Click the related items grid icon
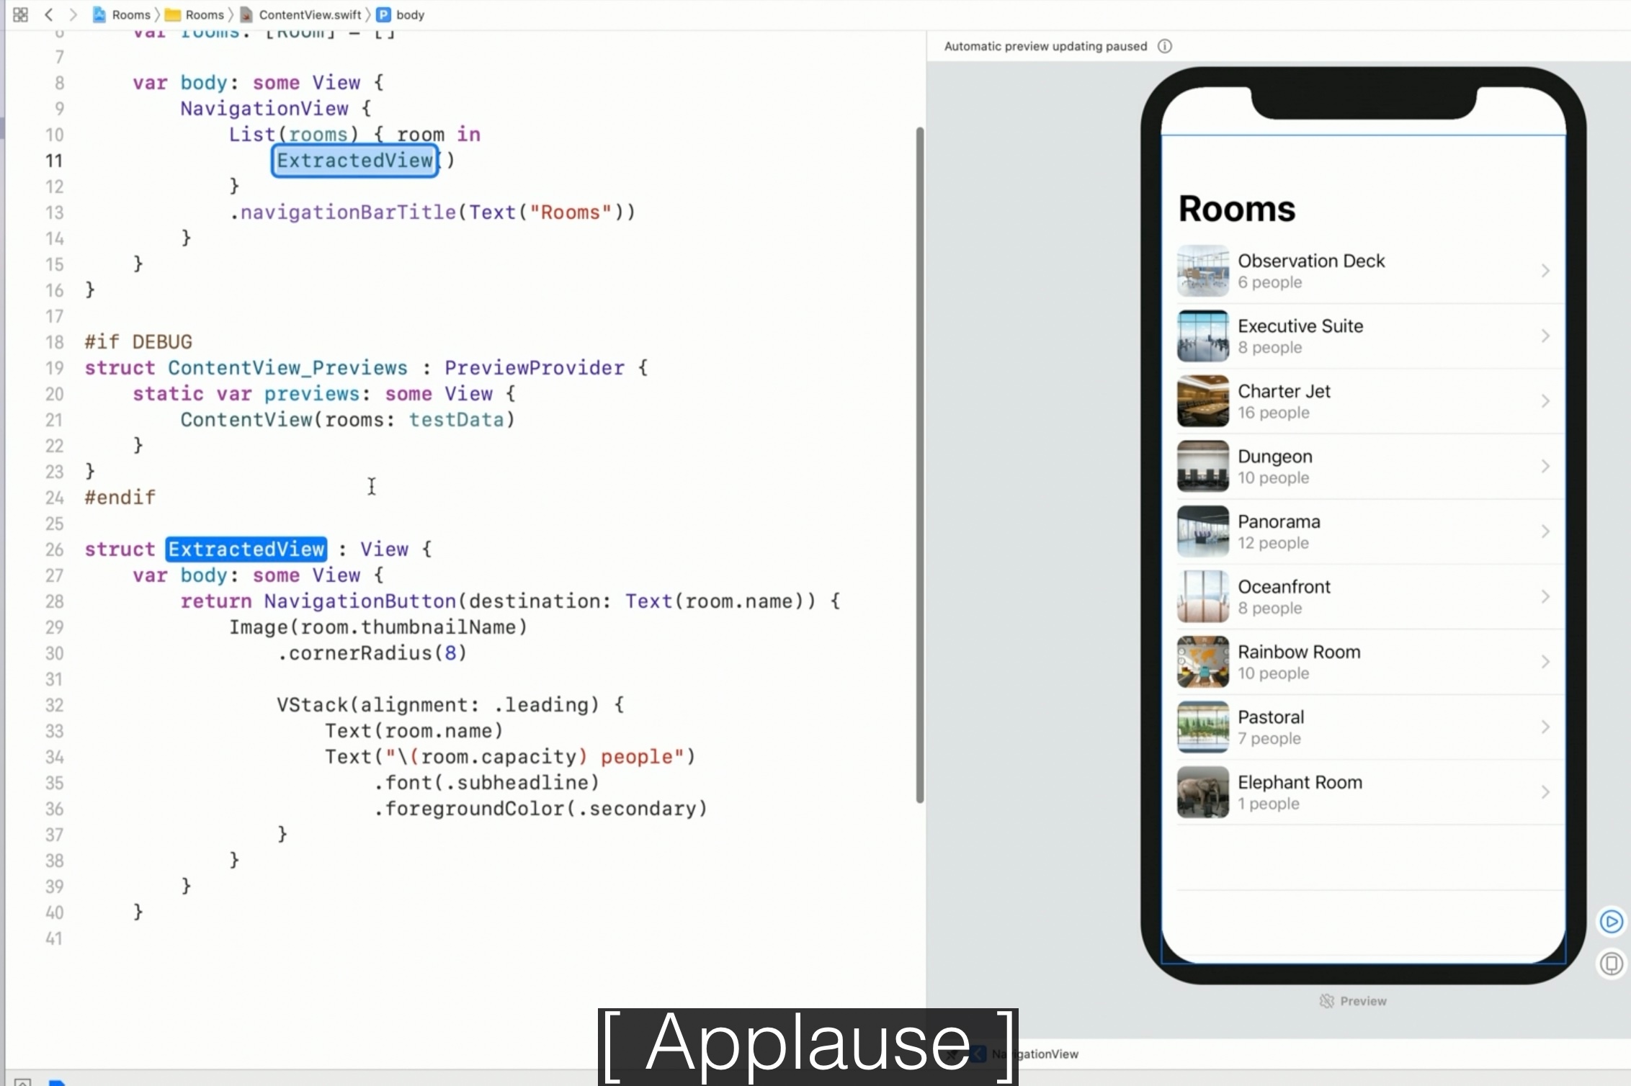This screenshot has height=1086, width=1631. tap(20, 14)
